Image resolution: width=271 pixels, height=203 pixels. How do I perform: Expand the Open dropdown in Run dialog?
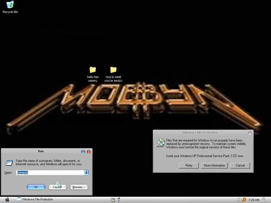tap(87, 172)
